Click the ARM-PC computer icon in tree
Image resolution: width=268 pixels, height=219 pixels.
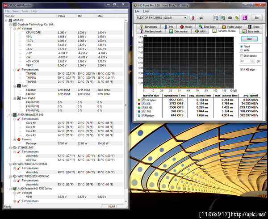pyautogui.click(x=10, y=21)
